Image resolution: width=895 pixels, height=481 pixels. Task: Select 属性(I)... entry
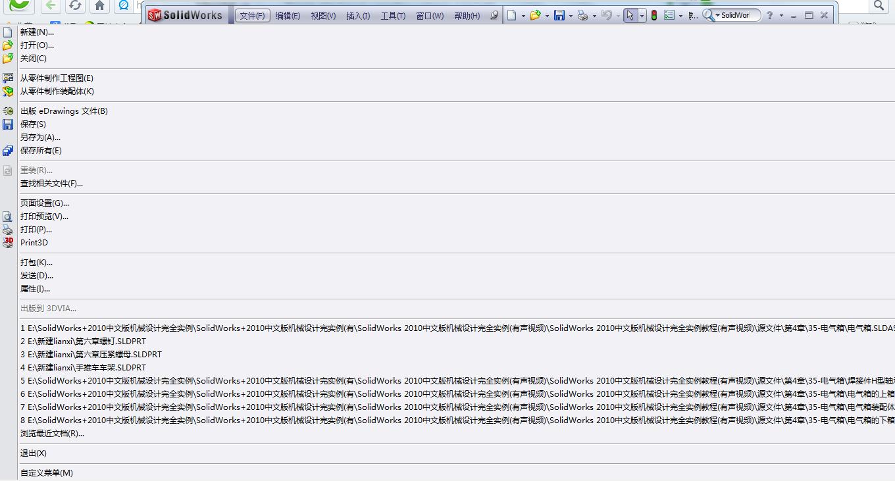coord(35,289)
